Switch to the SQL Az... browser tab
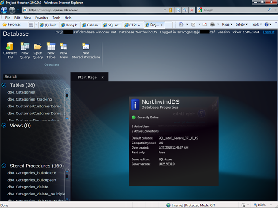The image size is (278, 208). point(113,25)
